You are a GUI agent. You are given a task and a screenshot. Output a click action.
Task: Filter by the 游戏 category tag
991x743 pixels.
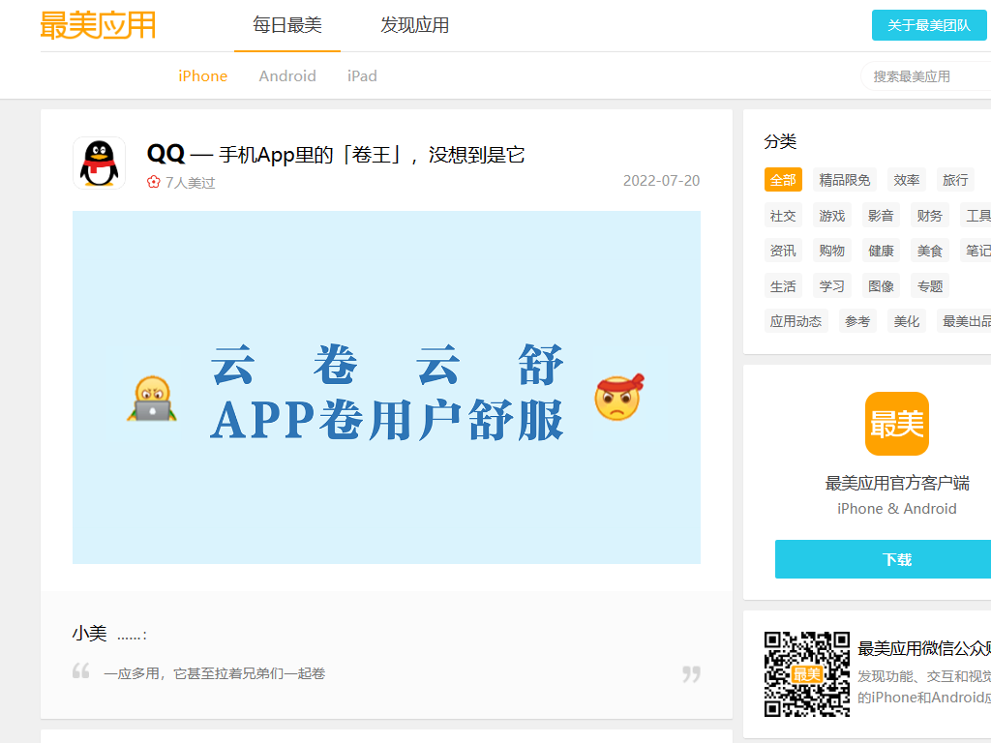pos(831,216)
